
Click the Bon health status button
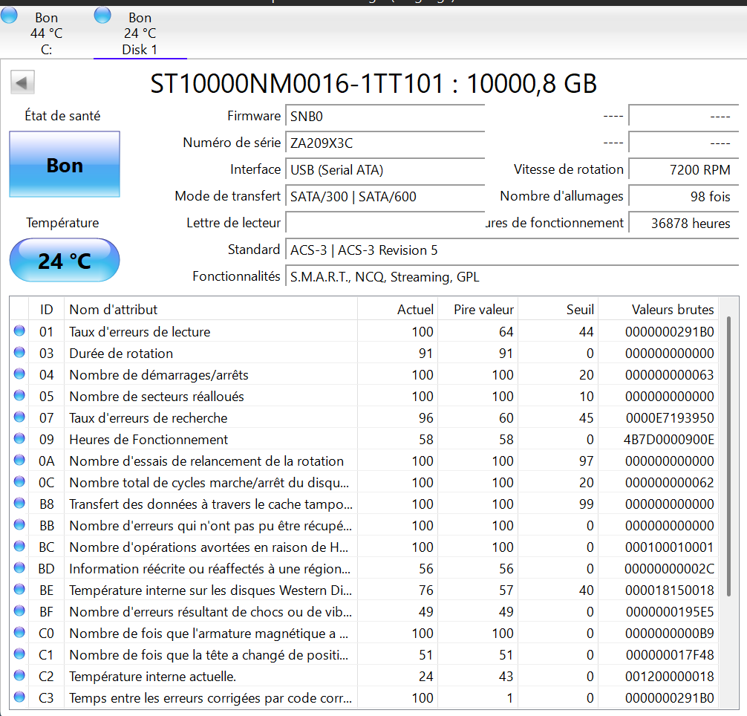coord(65,164)
